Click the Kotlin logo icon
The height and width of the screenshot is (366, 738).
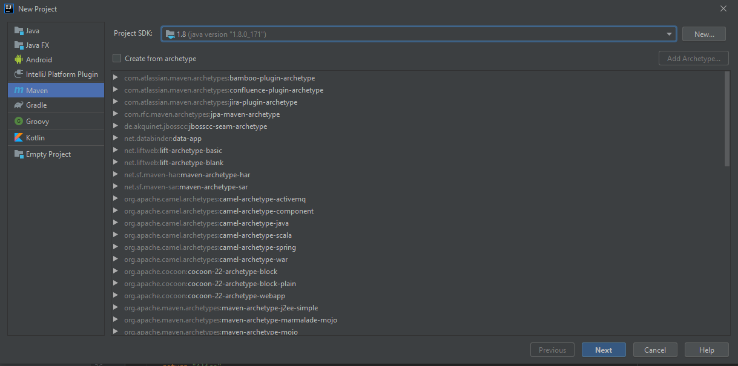click(19, 137)
